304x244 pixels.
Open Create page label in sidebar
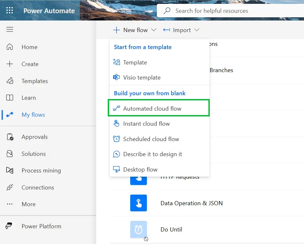coord(30,64)
